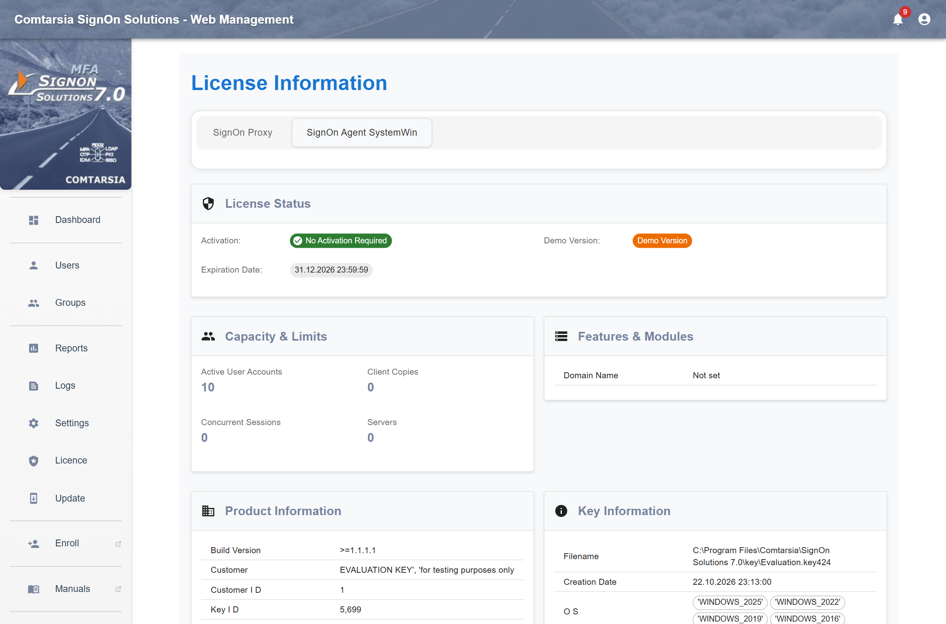This screenshot has width=946, height=624.
Task: Click the Licence shield-star icon
Action: pyautogui.click(x=34, y=461)
